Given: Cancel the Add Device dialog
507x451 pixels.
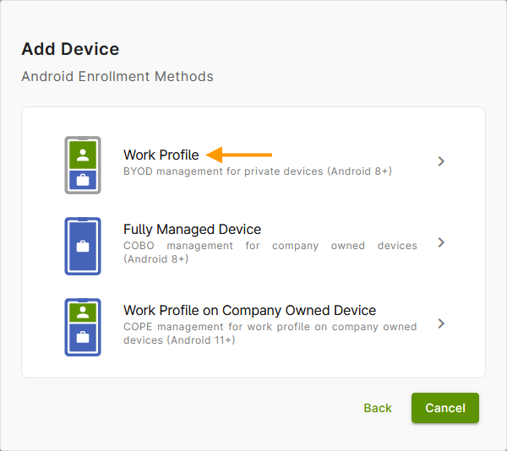Looking at the screenshot, I should coord(445,408).
